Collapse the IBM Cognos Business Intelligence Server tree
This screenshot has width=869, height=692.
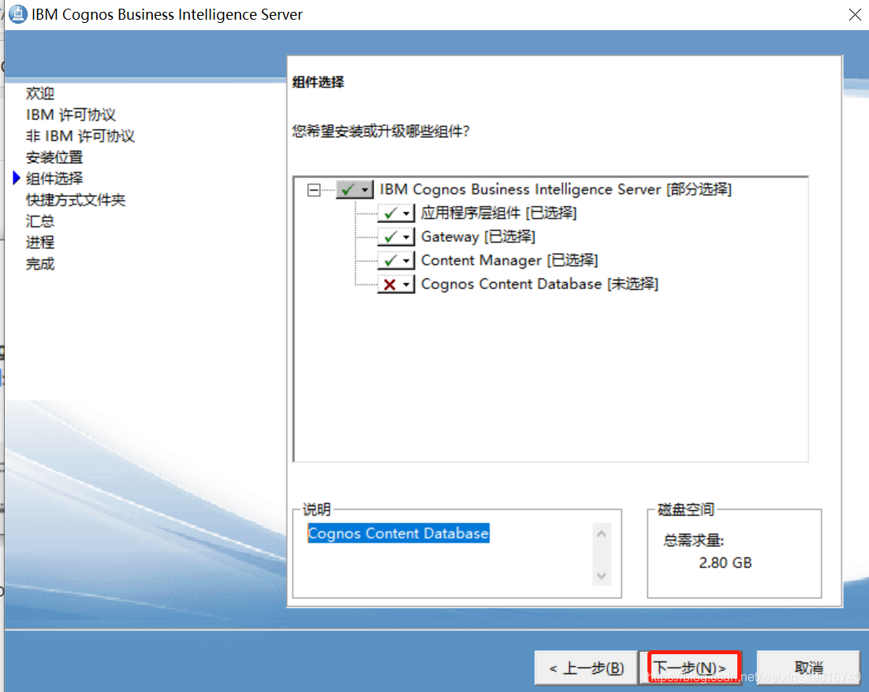pyautogui.click(x=314, y=190)
